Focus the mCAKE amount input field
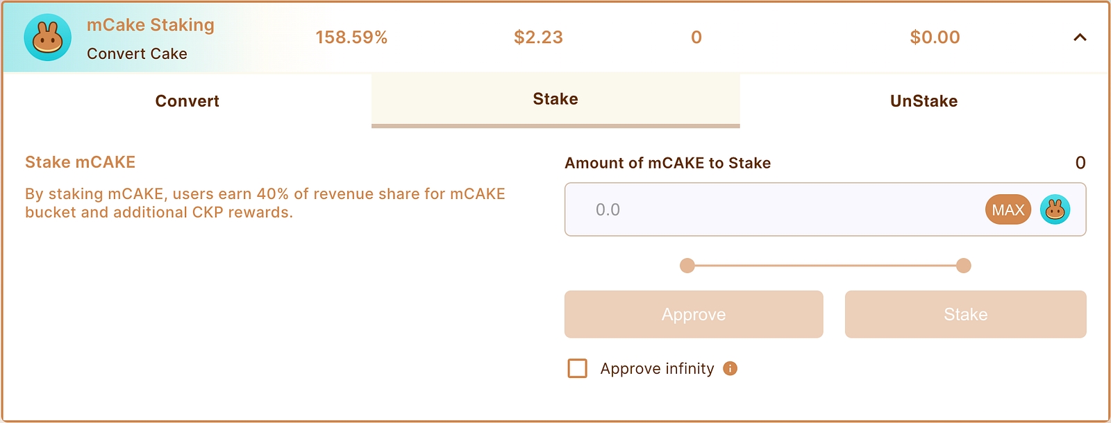1111x423 pixels. coord(771,209)
